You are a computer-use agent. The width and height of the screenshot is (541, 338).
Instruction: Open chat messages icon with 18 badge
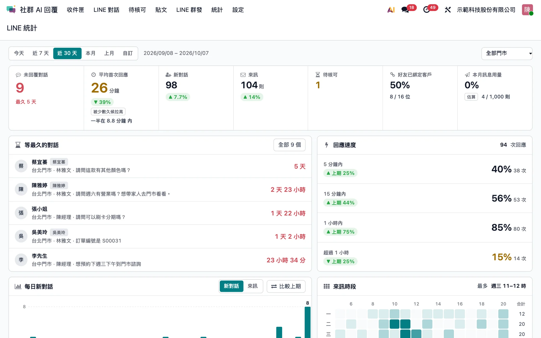point(405,10)
